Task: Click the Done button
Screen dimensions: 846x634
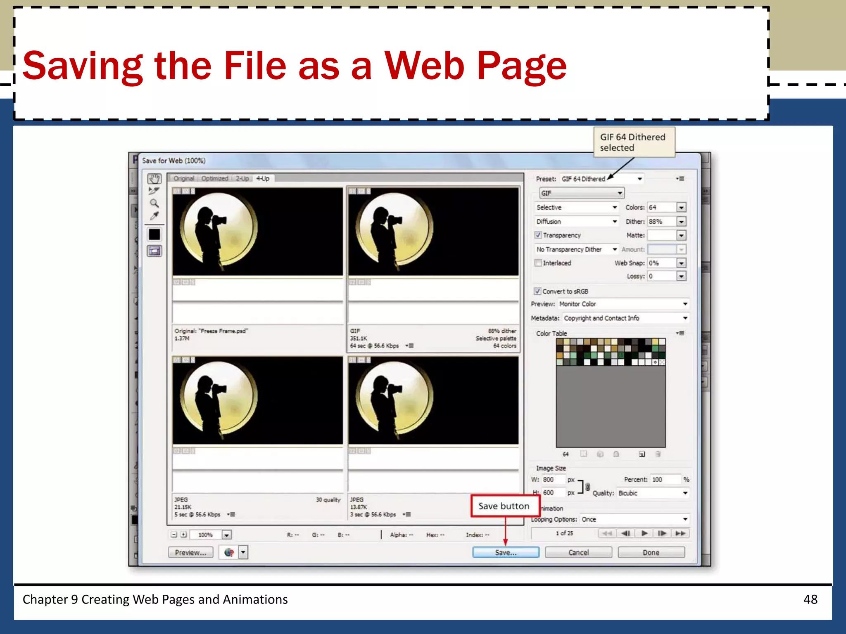Action: point(651,552)
